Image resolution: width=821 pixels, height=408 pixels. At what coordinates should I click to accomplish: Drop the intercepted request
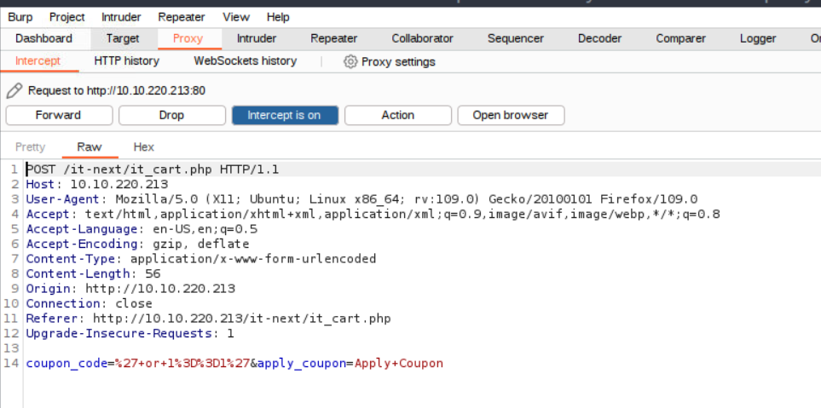point(171,115)
